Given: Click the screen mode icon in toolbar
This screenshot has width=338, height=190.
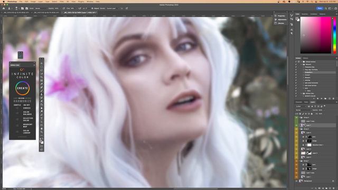Looking at the screenshot, I should coord(42,150).
